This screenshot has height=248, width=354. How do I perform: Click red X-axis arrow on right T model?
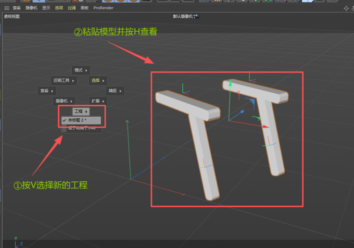click(x=267, y=126)
